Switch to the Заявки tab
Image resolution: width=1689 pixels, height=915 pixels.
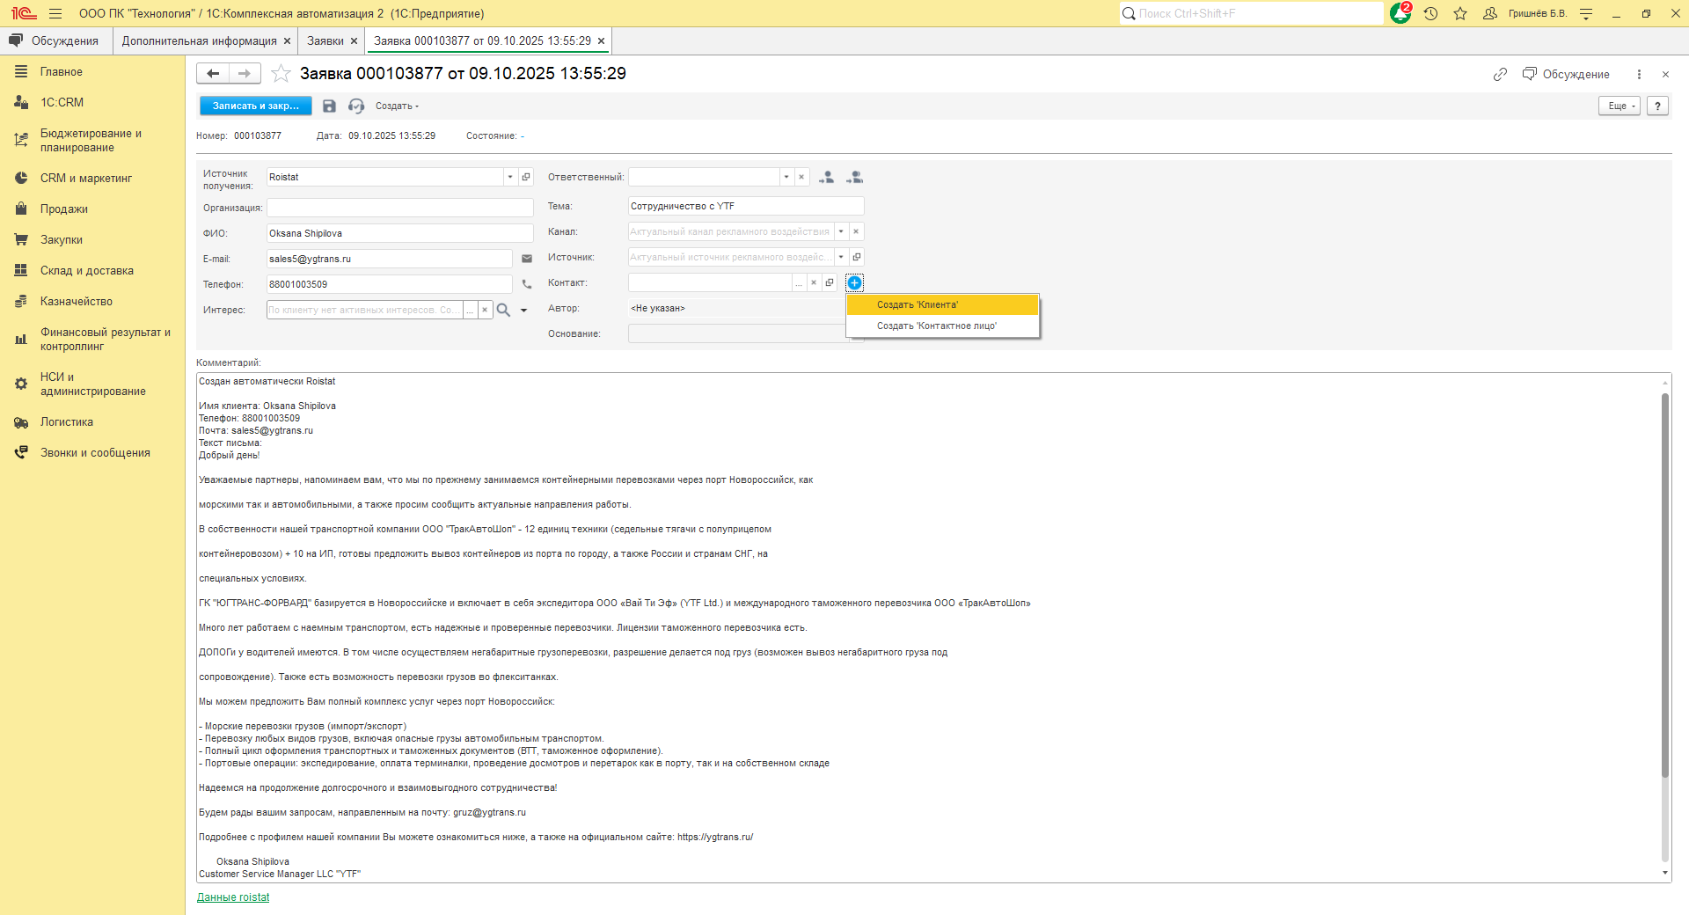point(325,41)
